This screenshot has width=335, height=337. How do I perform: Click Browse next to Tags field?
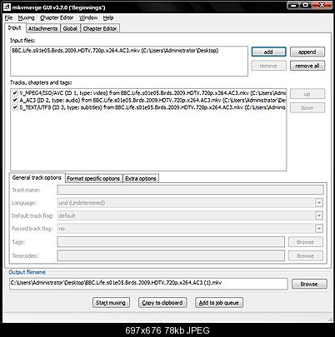[306, 242]
